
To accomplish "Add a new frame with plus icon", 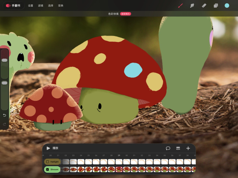I will point(188,148).
